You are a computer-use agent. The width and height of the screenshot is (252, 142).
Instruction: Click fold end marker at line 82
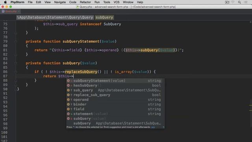click(16, 54)
